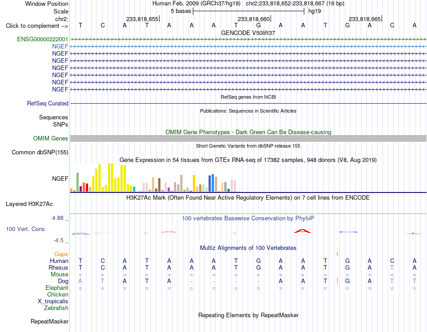The height and width of the screenshot is (332, 427).
Task: Click the ENSG00000222001 gene label
Action: pyautogui.click(x=43, y=39)
